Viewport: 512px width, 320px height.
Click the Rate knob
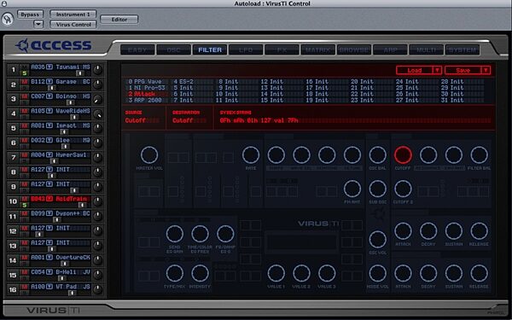pyautogui.click(x=251, y=154)
